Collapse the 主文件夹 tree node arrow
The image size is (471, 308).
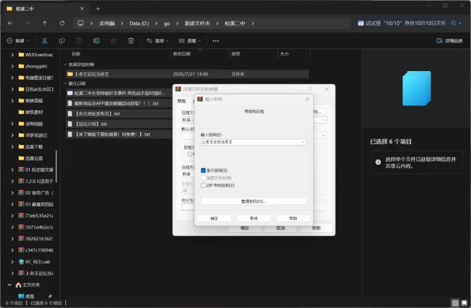[x=9, y=284]
